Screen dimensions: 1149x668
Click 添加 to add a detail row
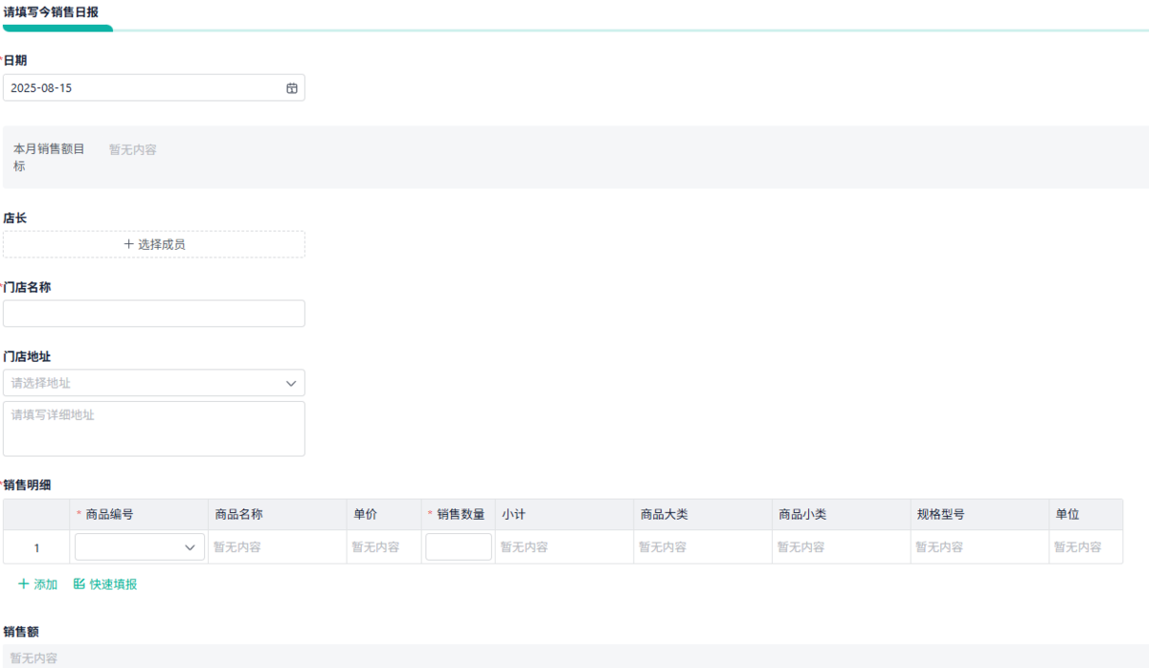click(38, 584)
